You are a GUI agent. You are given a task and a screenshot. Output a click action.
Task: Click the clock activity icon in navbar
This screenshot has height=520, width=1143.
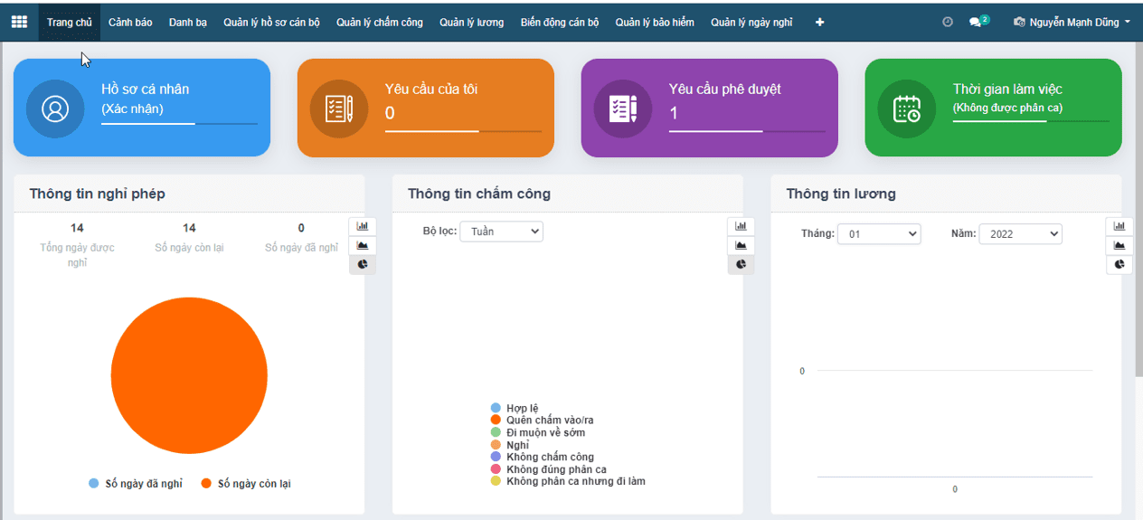click(948, 22)
